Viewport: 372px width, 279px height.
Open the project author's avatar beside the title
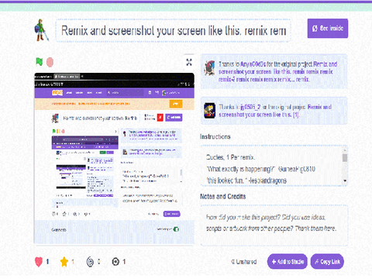coord(41,30)
